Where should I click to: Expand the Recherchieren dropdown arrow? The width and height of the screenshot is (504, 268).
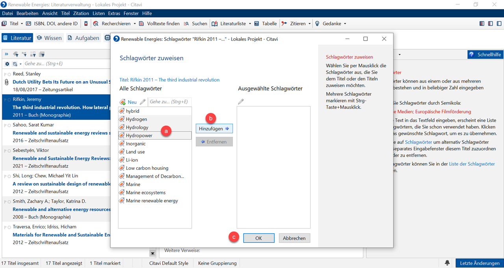pos(135,24)
